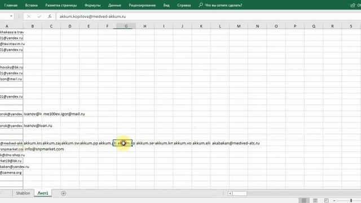Click the horizontal scrollbar thumb
Viewport: 361px width, 203px height.
(x=239, y=193)
